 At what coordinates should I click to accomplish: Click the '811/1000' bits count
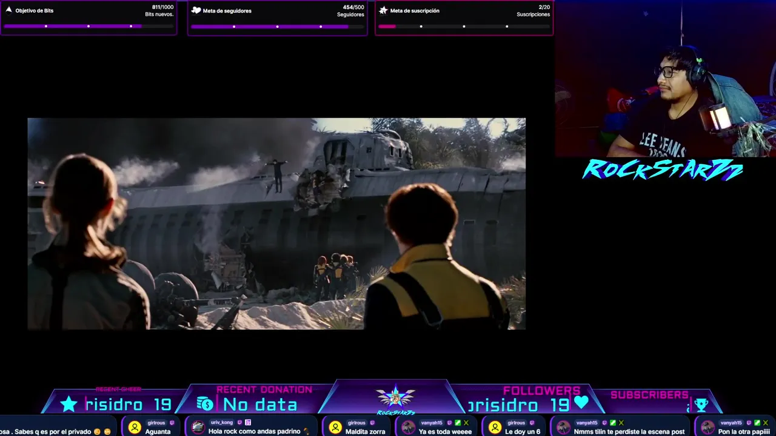162,7
